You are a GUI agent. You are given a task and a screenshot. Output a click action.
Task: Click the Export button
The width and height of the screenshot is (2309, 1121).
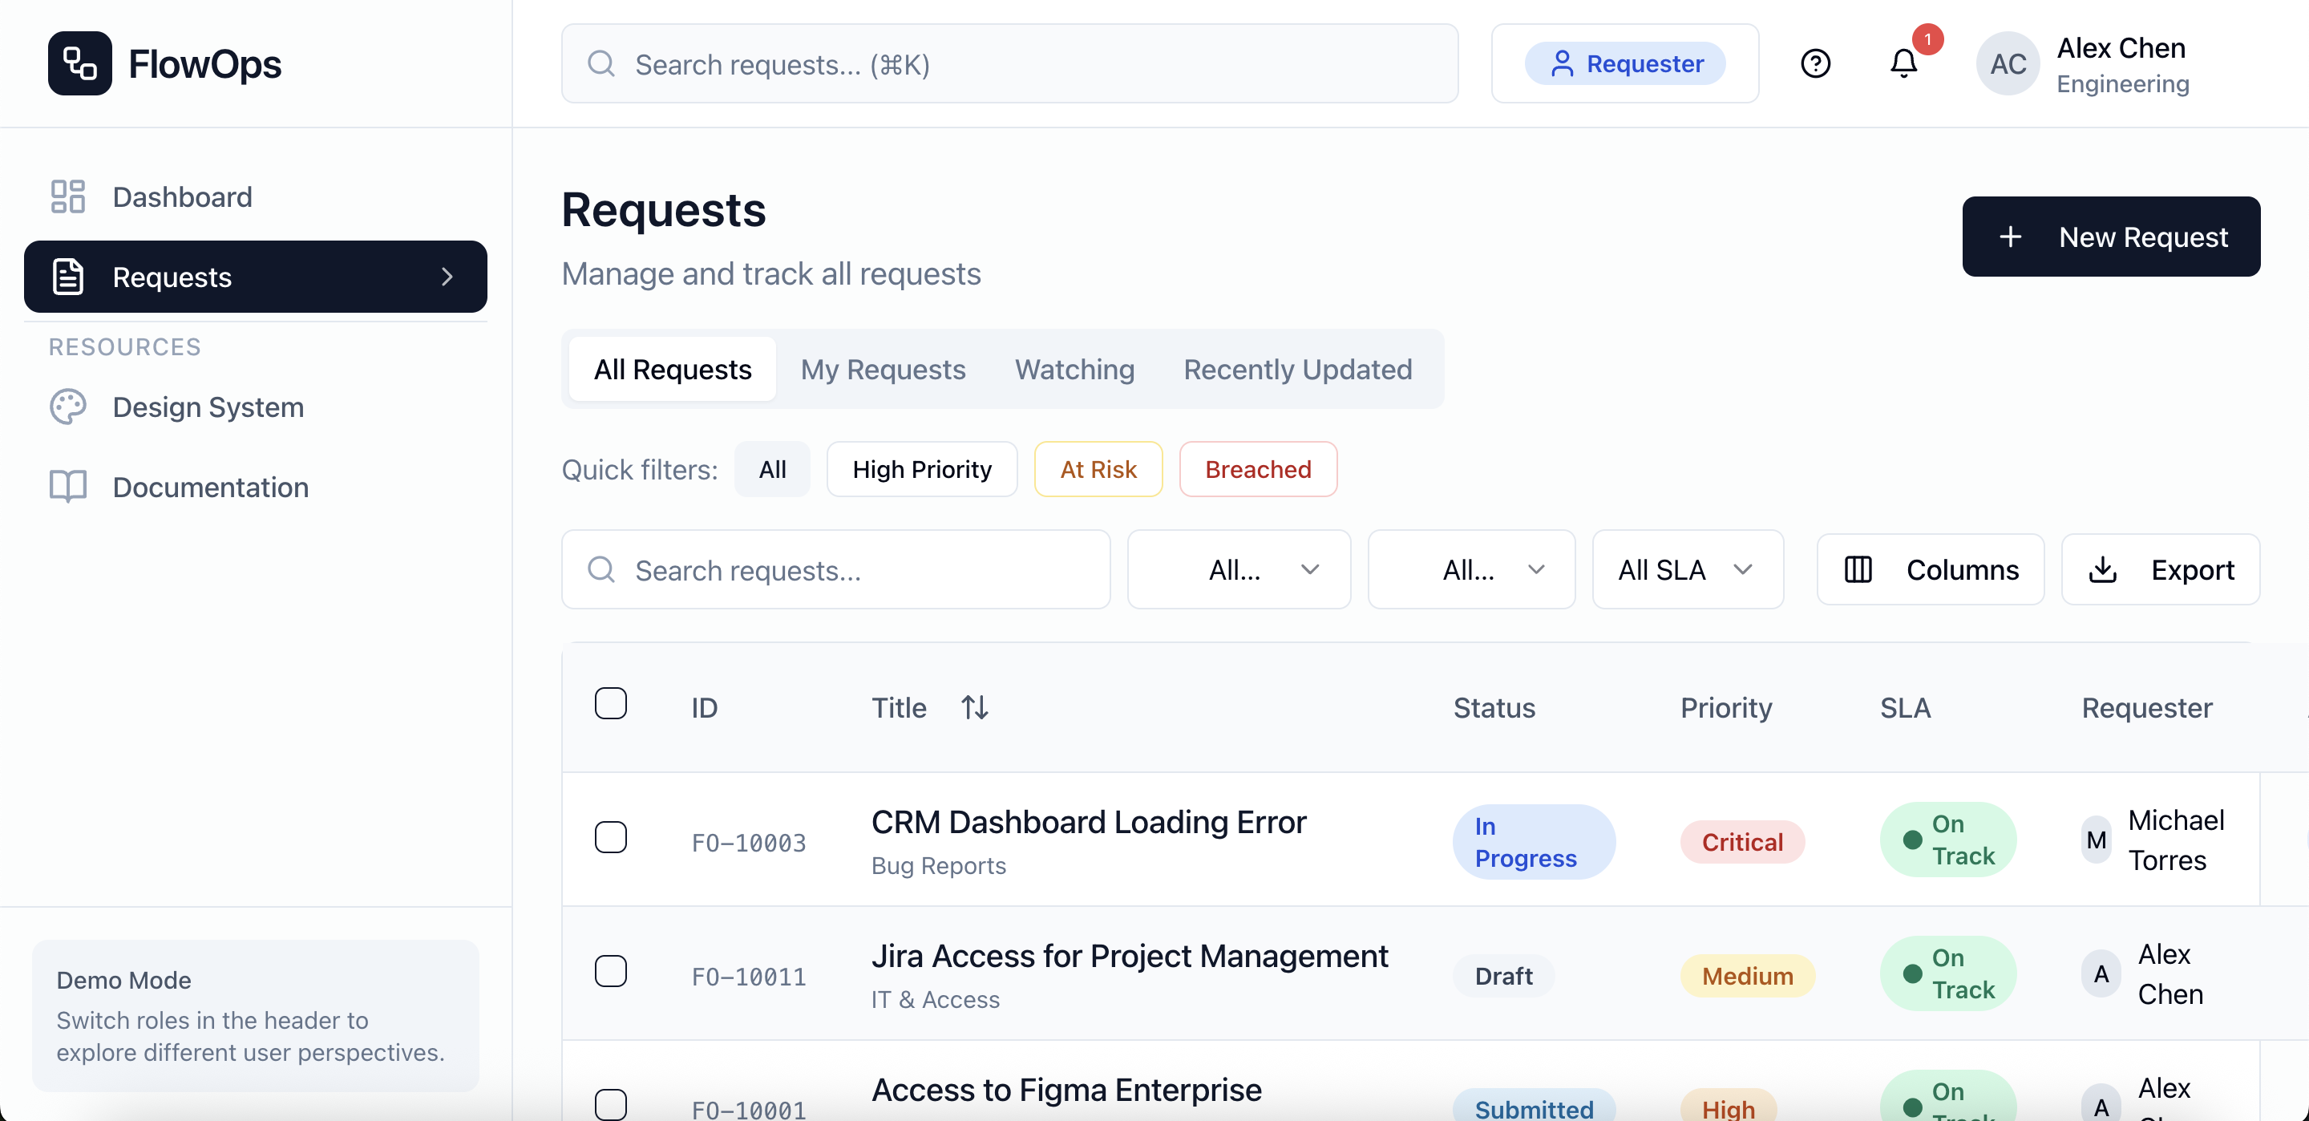(2160, 569)
